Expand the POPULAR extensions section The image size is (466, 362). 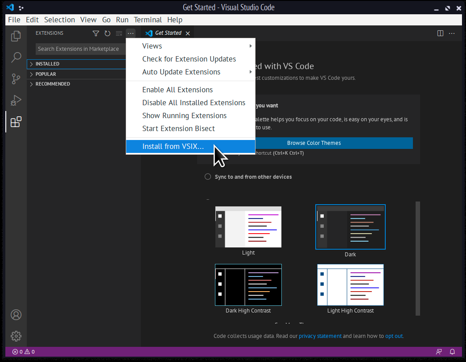coord(76,74)
